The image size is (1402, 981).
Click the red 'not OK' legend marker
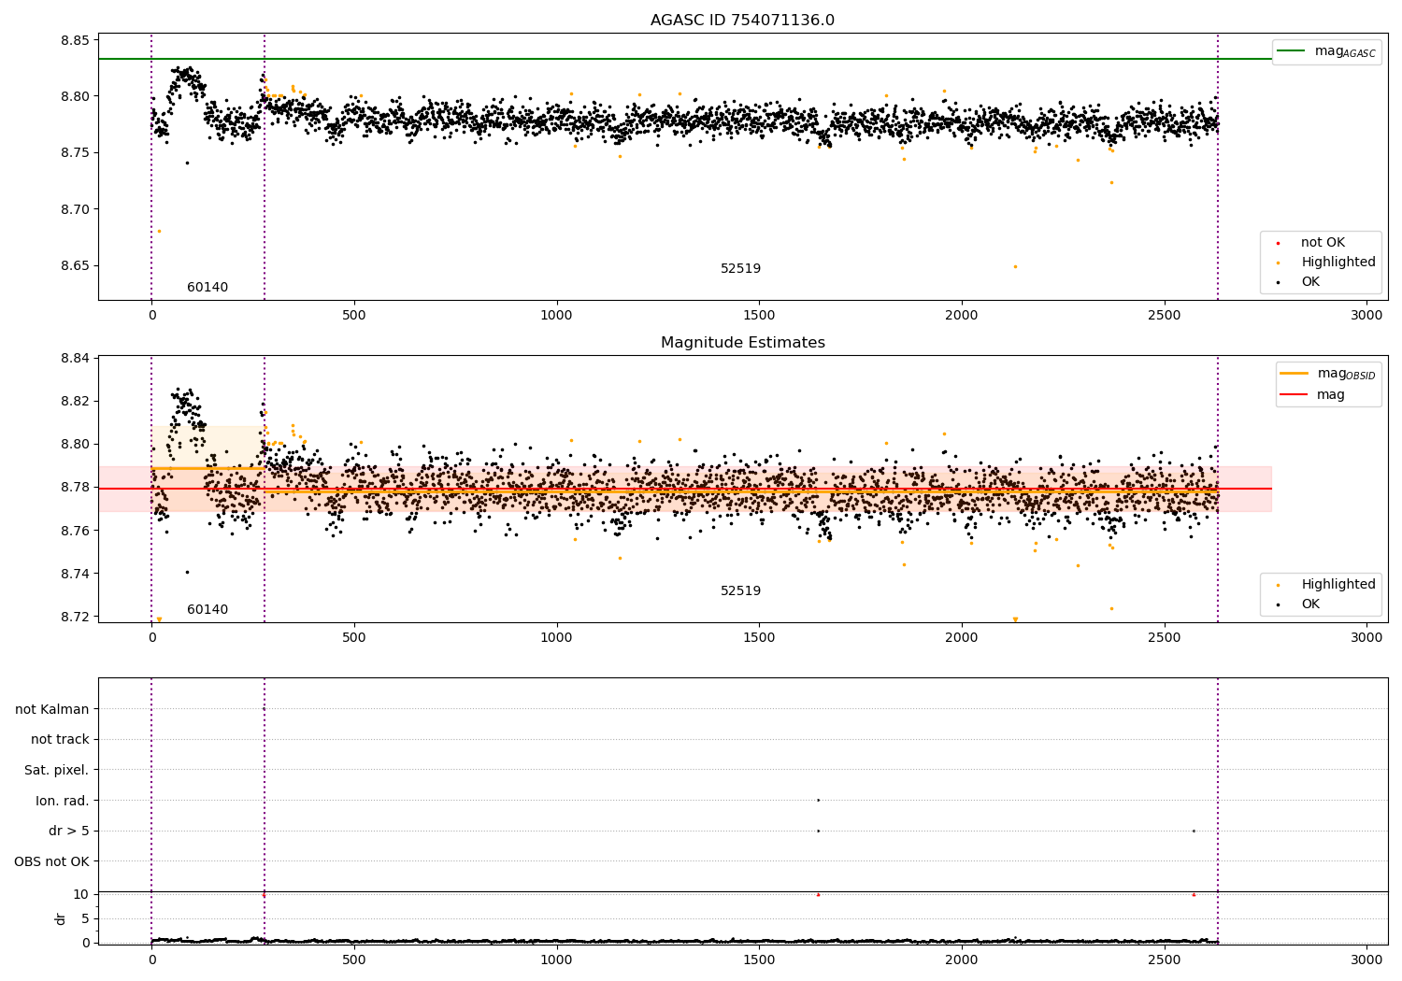click(1278, 243)
